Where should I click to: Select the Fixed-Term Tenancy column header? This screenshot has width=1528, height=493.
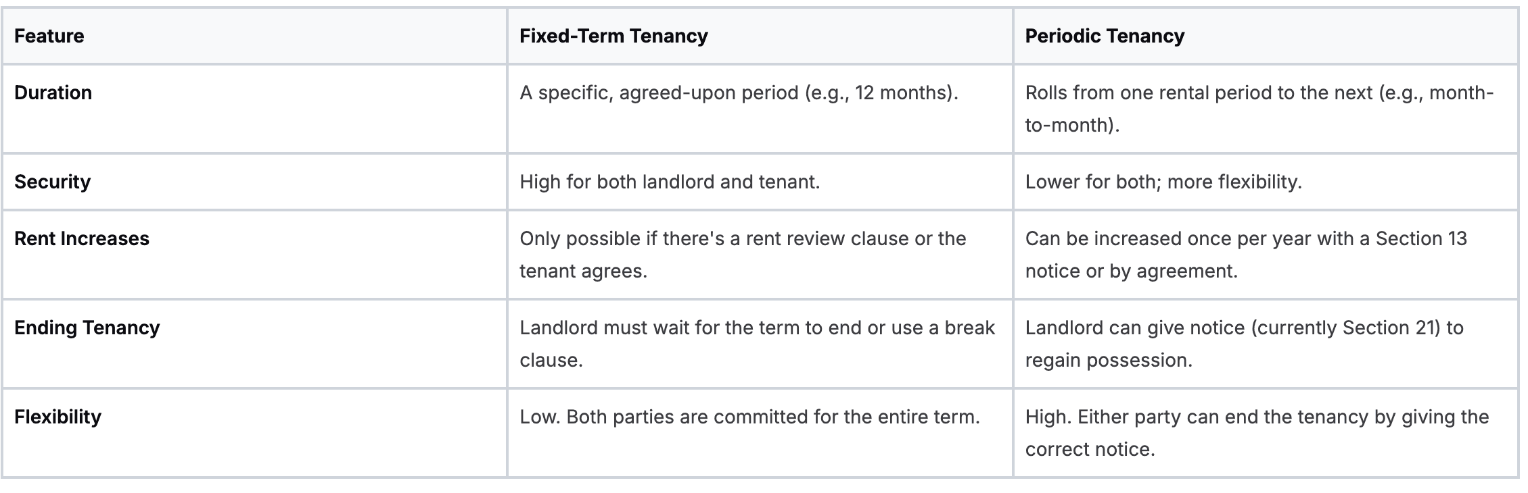(613, 36)
